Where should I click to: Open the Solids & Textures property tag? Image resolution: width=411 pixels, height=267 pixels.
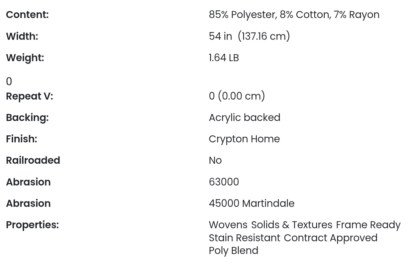click(292, 225)
